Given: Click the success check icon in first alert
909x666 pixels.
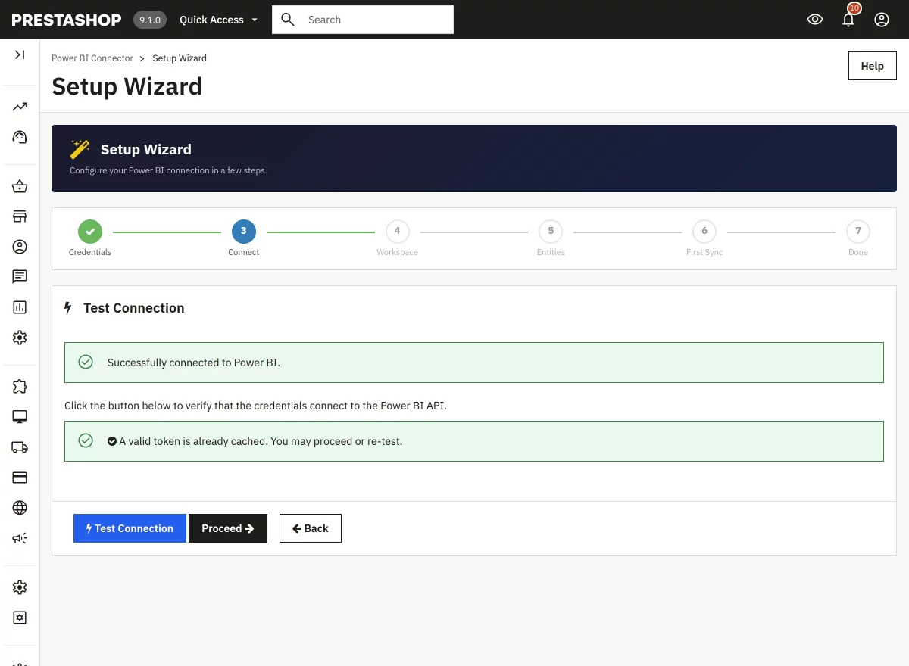Looking at the screenshot, I should pos(86,363).
